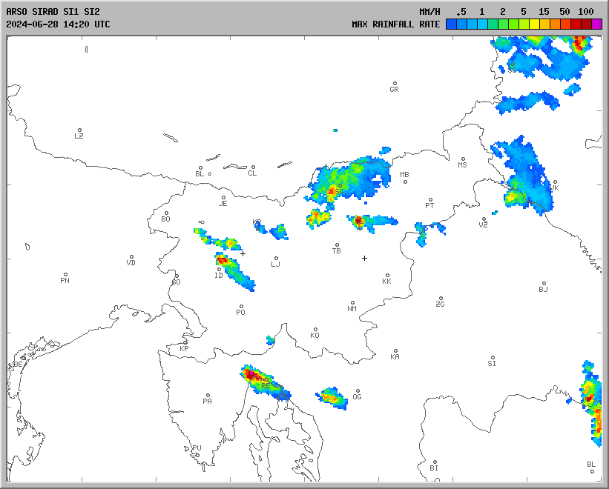This screenshot has width=609, height=489.
Task: Click the MB city label
Action: coord(404,175)
